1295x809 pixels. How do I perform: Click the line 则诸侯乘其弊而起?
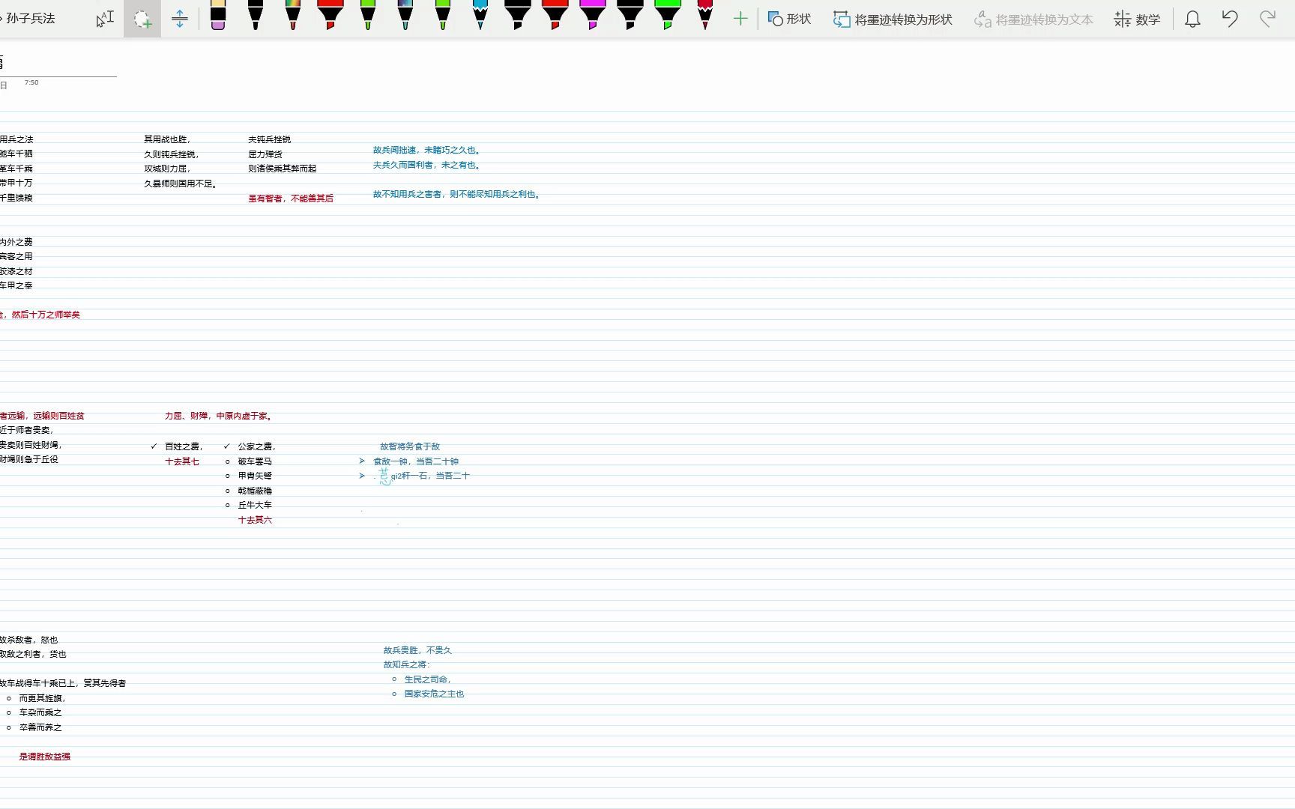[x=283, y=169]
